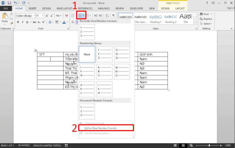
Task: Toggle Italic formatting
Action: tap(23, 22)
